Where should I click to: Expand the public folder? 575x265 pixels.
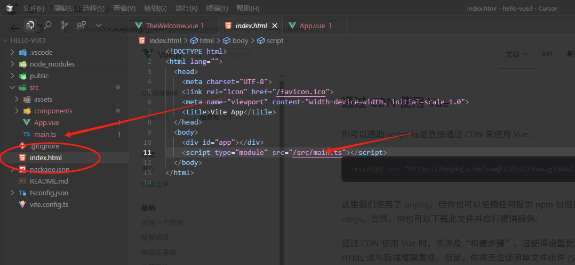[12, 76]
